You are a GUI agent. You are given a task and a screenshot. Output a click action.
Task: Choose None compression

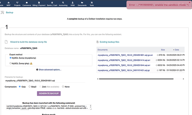point(63,87)
